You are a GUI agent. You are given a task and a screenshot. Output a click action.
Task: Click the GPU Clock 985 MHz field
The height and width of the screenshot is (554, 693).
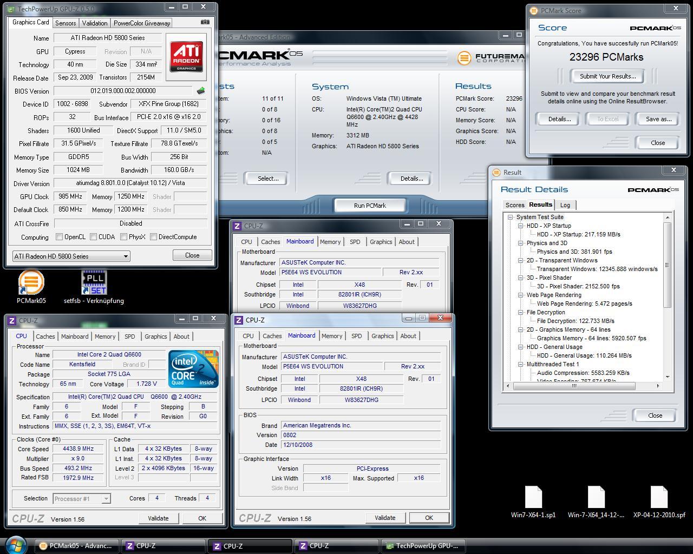pyautogui.click(x=71, y=196)
